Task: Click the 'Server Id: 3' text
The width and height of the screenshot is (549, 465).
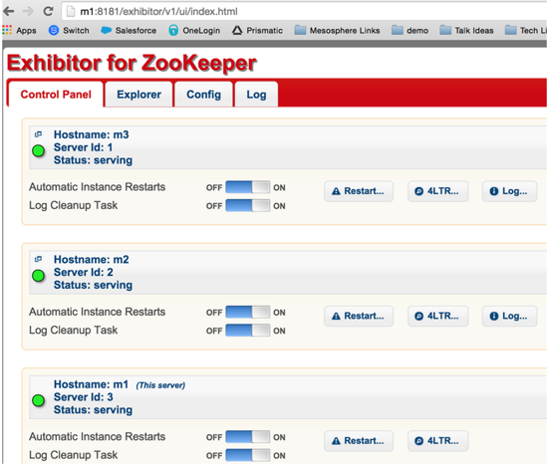Action: pyautogui.click(x=83, y=397)
